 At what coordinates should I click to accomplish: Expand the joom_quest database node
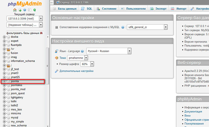[4, 93]
